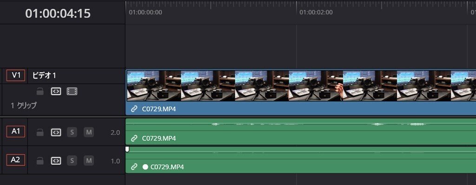Screen dimensions: 476x185
Task: Lock the V1 video track
Action: pyautogui.click(x=40, y=91)
